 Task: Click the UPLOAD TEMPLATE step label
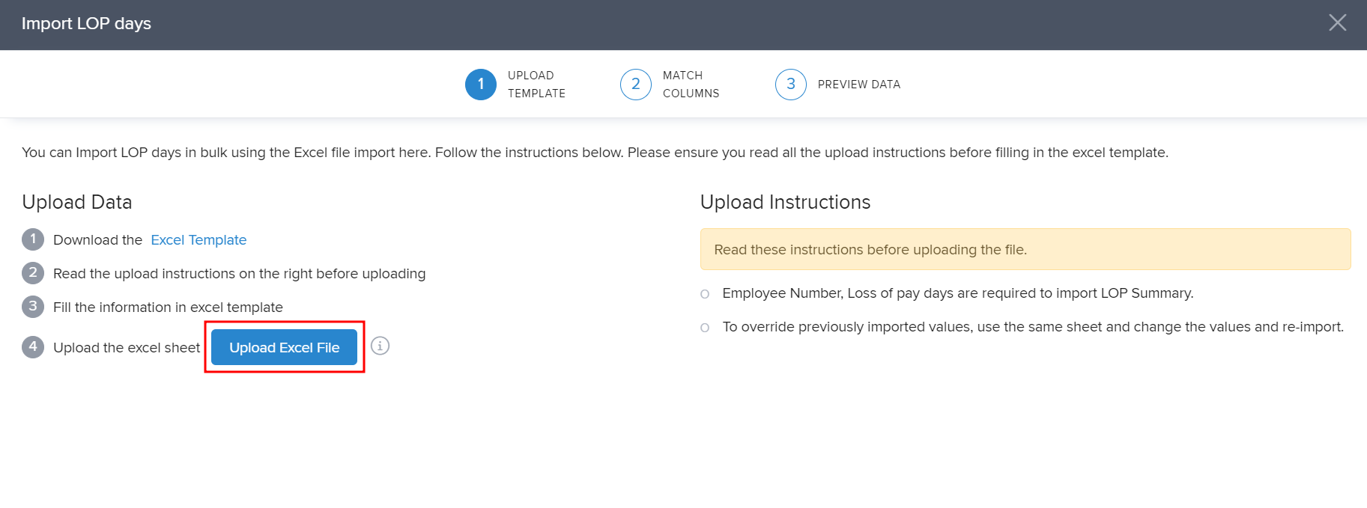[536, 85]
